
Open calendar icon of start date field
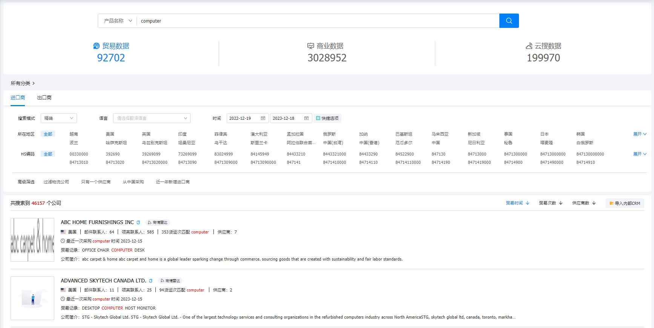(263, 118)
